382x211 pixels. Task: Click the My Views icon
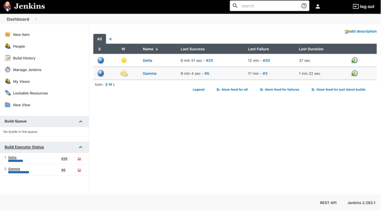(x=7, y=81)
